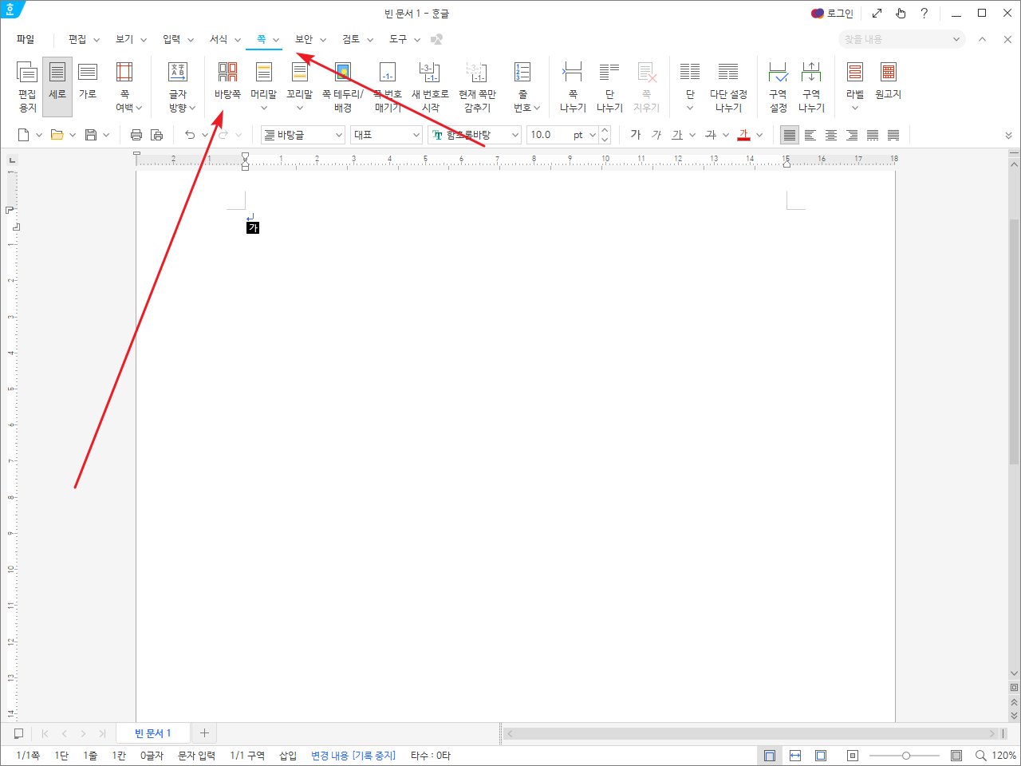Click the open folder icon
Image resolution: width=1021 pixels, height=766 pixels.
pos(57,135)
